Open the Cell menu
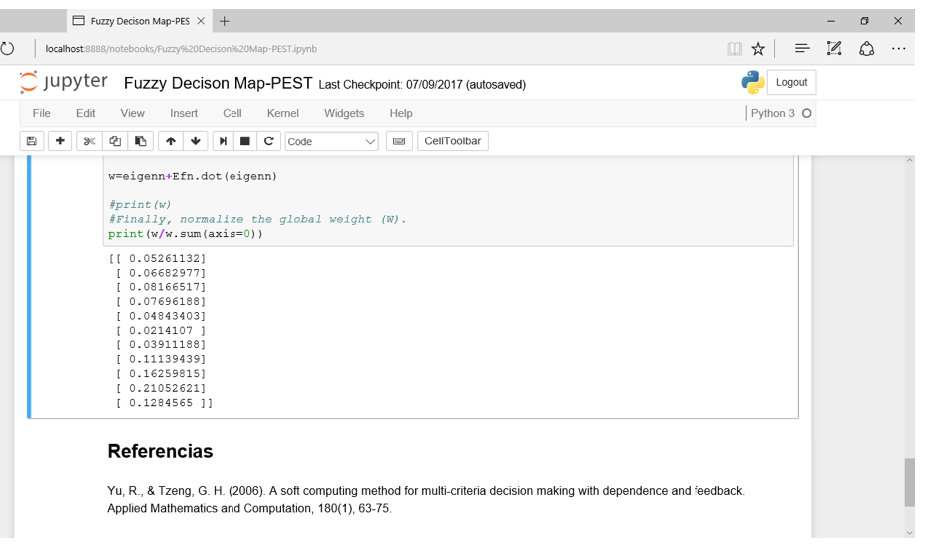 (232, 113)
